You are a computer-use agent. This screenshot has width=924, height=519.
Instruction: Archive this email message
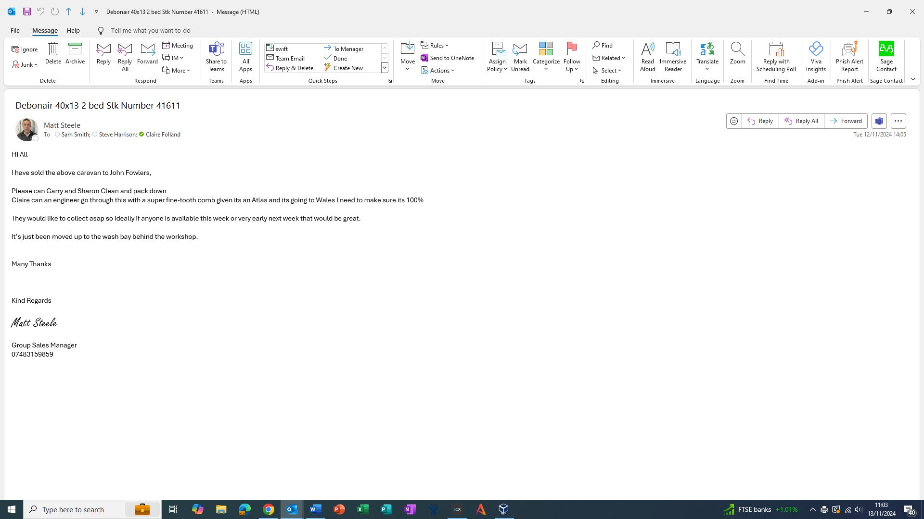tap(75, 53)
